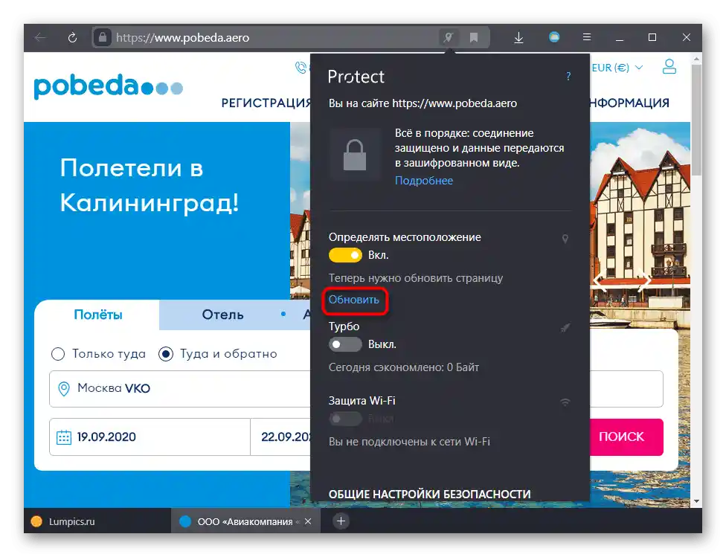Click the 22.09 return date field
726x557 pixels.
click(x=280, y=437)
